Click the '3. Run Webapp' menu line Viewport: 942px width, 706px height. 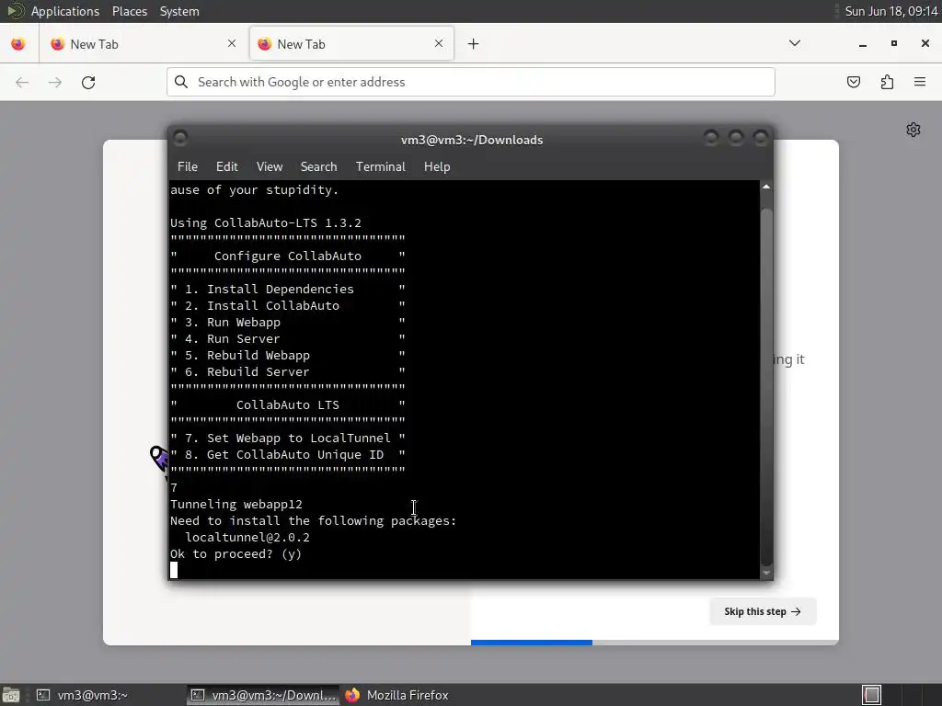(x=288, y=323)
